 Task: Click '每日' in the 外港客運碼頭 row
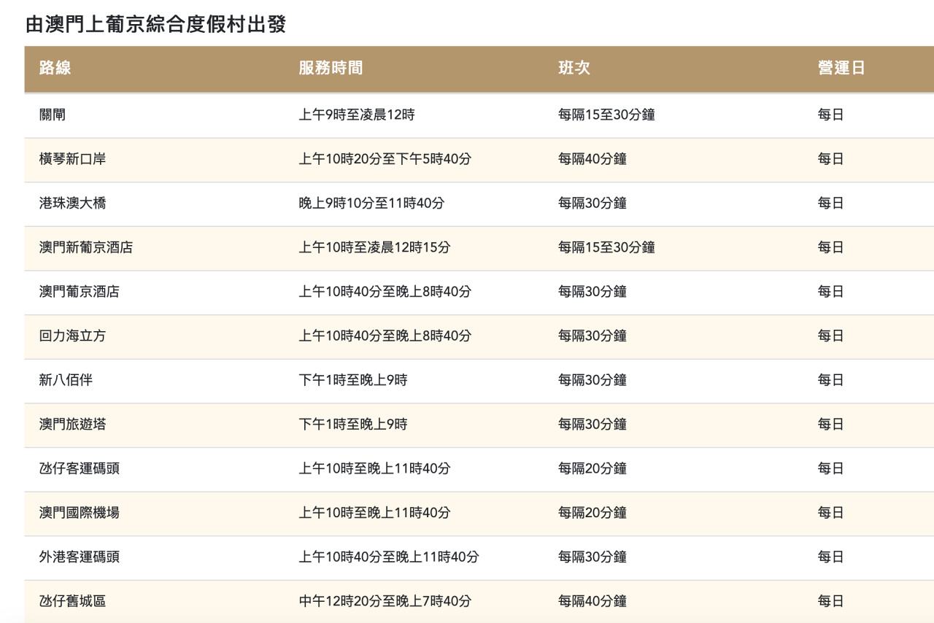click(x=830, y=557)
